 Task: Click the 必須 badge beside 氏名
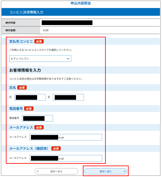pos(22,87)
